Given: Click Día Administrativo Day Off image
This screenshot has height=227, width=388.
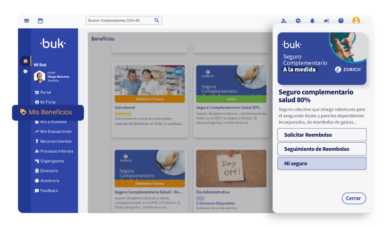Looking at the screenshot, I should [231, 168].
